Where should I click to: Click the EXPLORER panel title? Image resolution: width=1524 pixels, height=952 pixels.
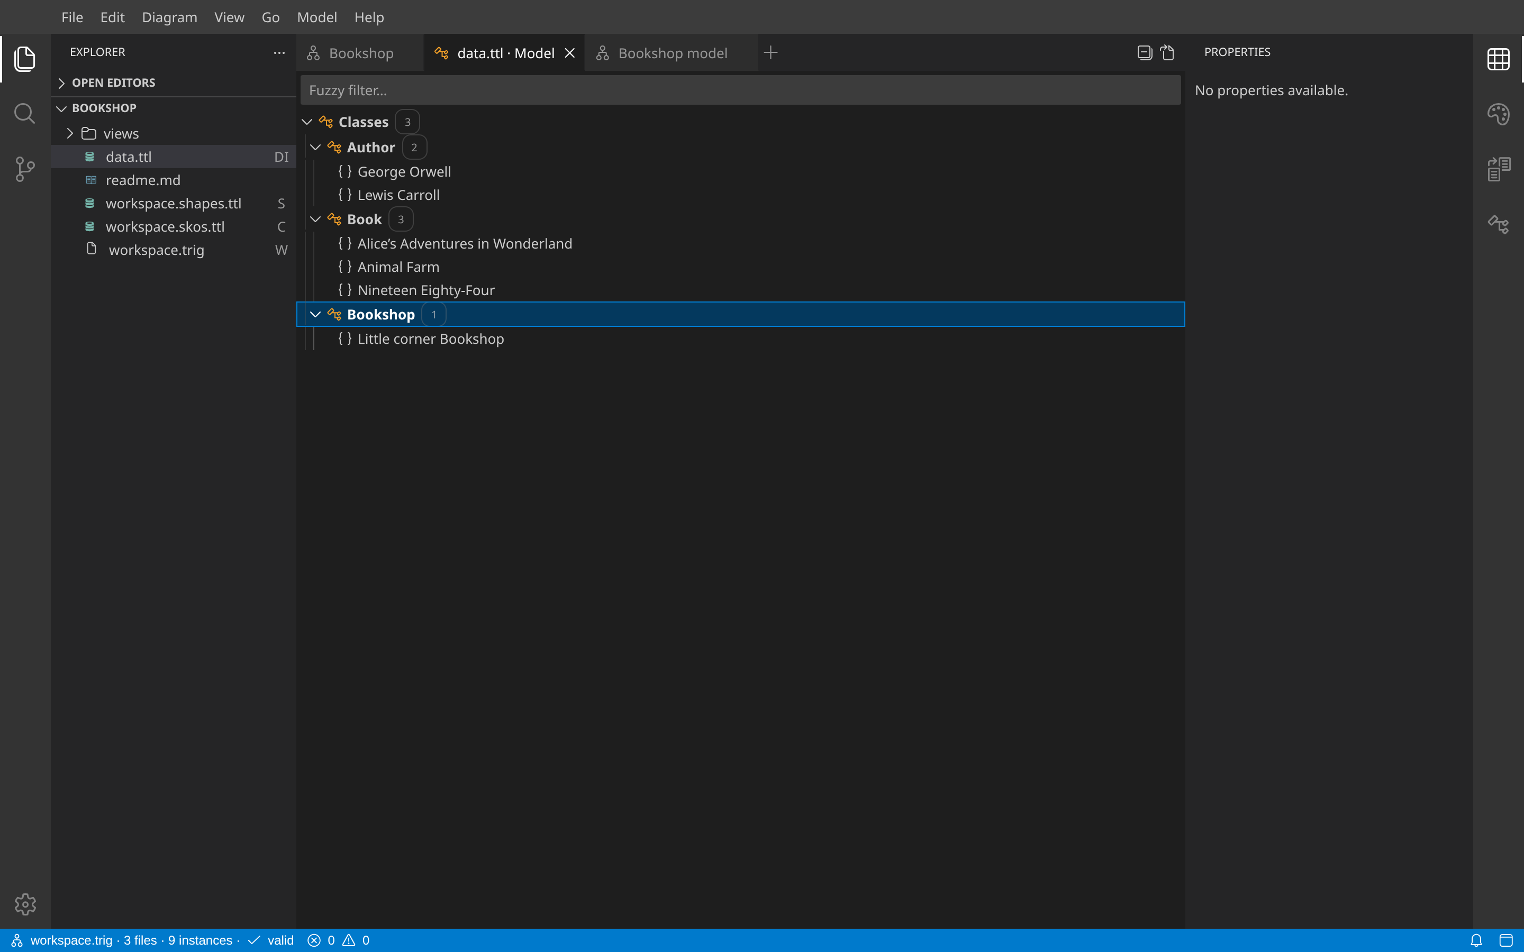tap(97, 52)
